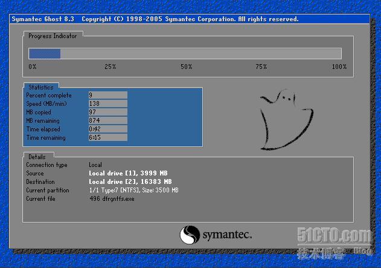Select the MB remaining value 874
This screenshot has height=268, width=381.
[108, 120]
